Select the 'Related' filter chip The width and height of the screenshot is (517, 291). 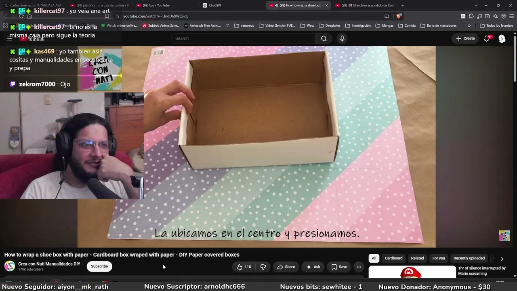[417, 258]
